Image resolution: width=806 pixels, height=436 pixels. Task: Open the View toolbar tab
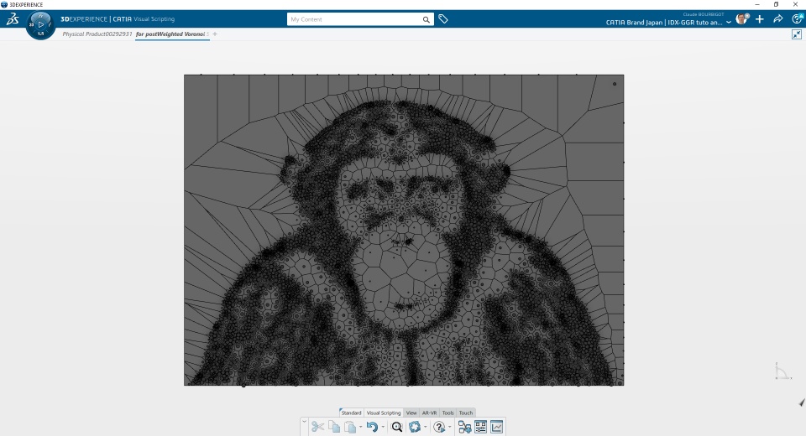[411, 413]
